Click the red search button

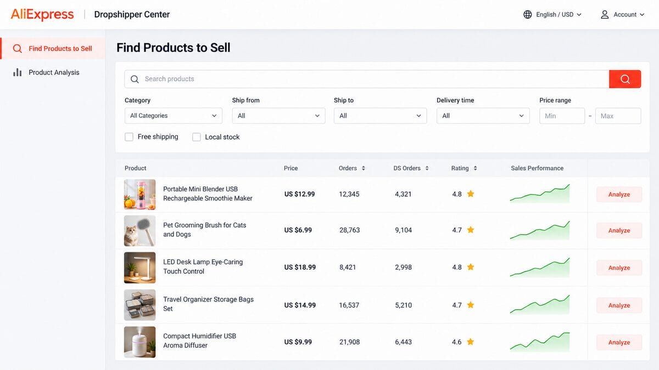coord(625,79)
